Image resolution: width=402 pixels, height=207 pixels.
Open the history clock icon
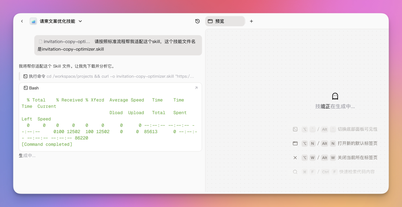point(198,21)
